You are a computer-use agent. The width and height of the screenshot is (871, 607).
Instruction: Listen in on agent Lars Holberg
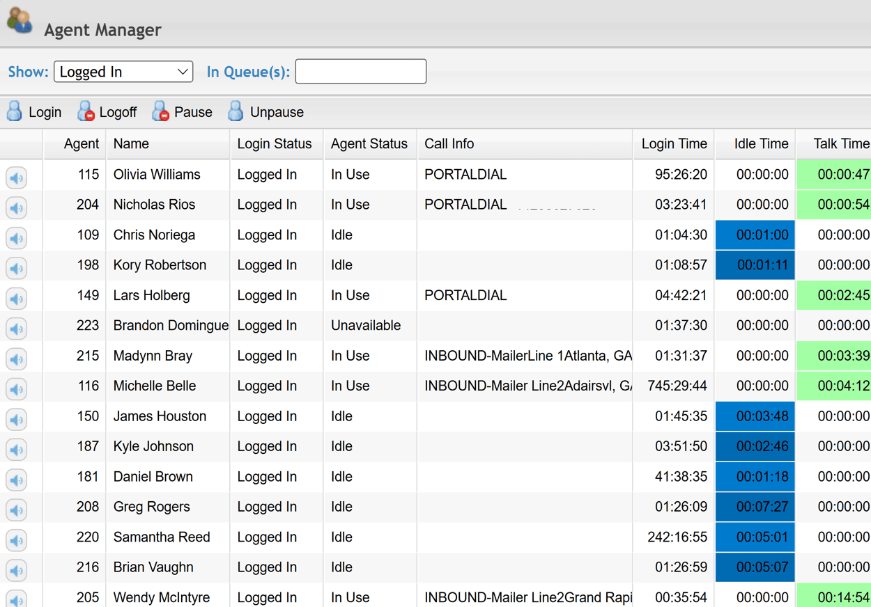[17, 299]
